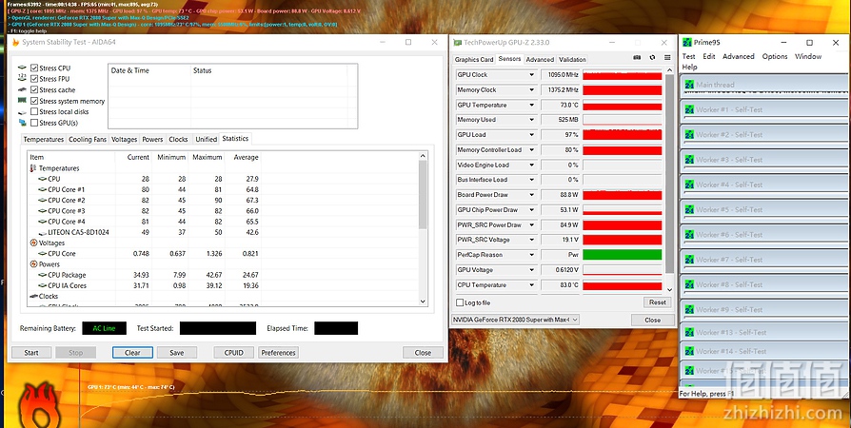Screen dimensions: 851x428
Task: Open PerfCap Reason sensor dropdown
Action: click(x=531, y=254)
